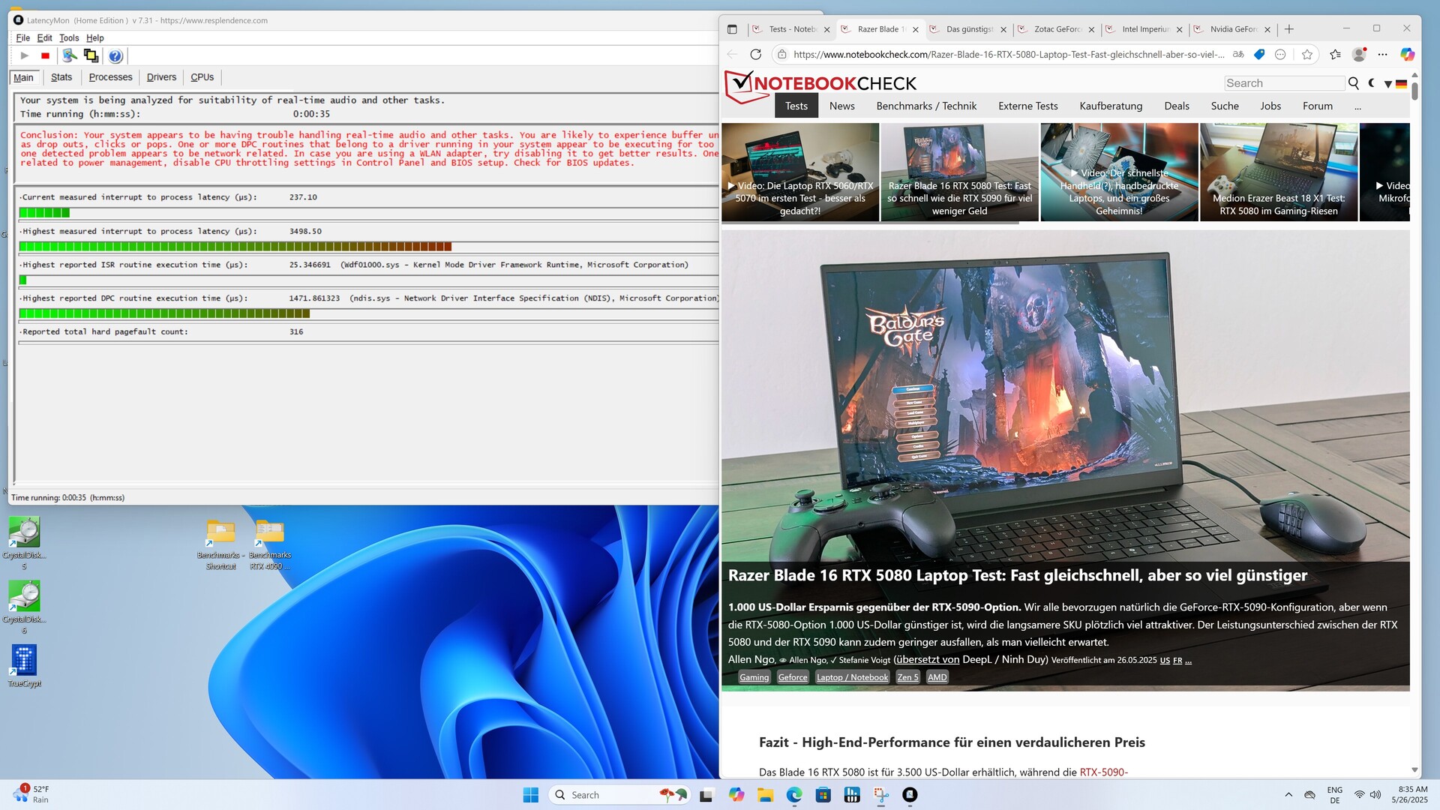Stop monitoring with the red stop button

tap(45, 55)
